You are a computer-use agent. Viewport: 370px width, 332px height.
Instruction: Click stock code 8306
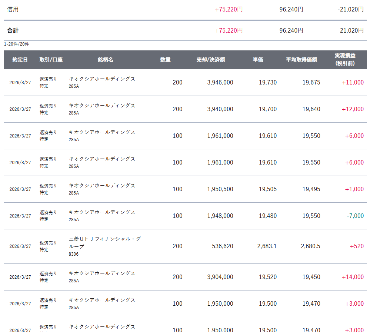tap(74, 254)
